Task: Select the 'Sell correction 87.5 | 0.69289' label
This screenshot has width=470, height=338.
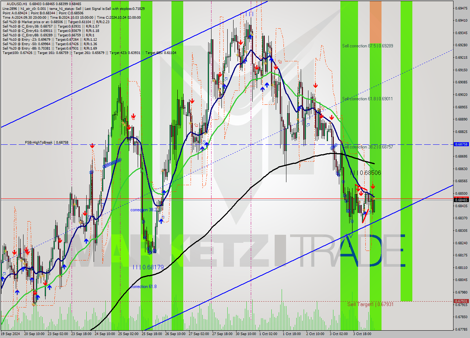Action: pyautogui.click(x=368, y=46)
